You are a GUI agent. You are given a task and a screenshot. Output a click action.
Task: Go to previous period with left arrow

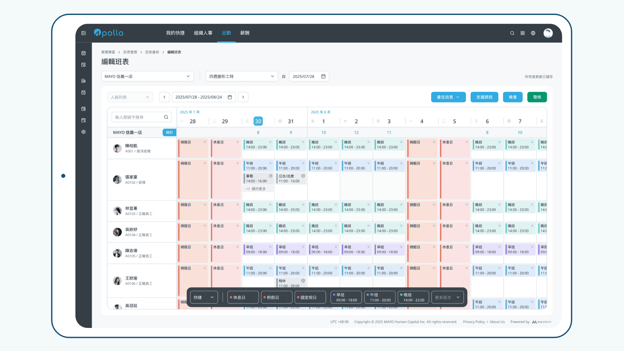164,97
